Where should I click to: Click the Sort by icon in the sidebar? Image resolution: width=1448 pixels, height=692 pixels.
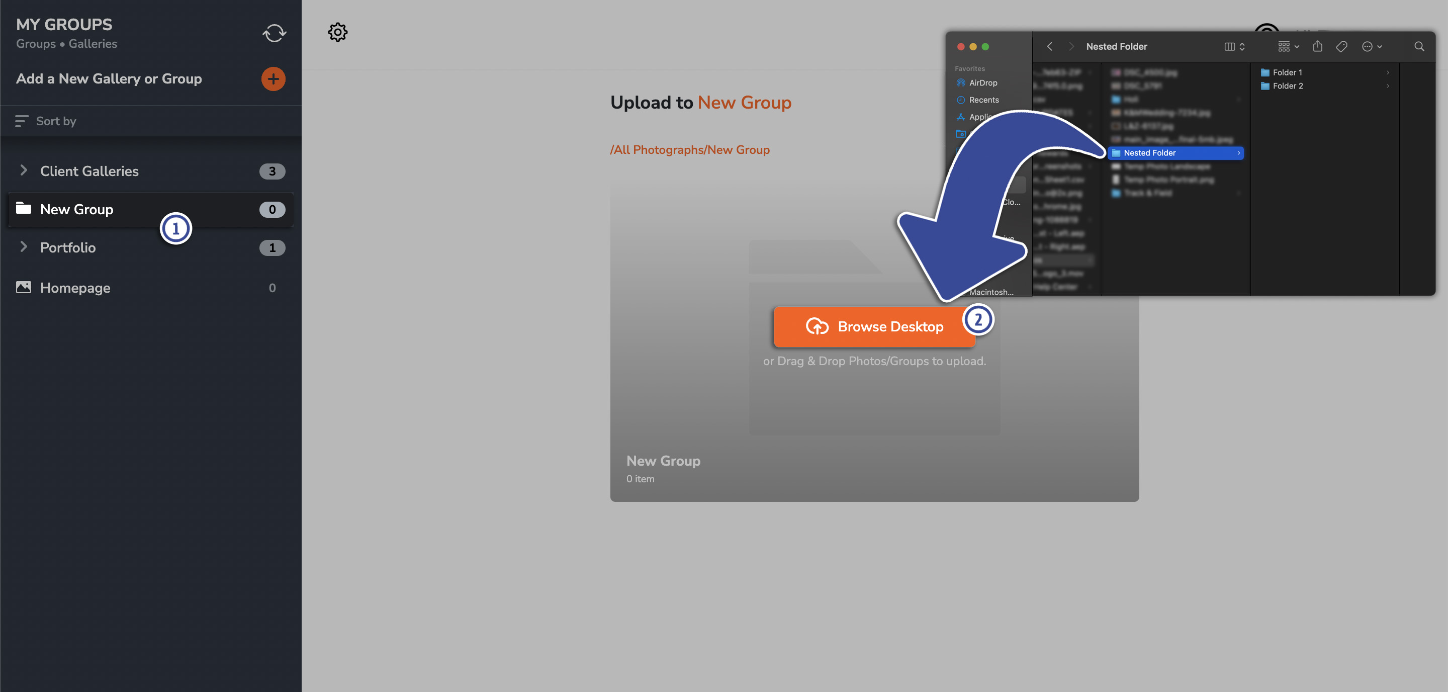point(21,121)
